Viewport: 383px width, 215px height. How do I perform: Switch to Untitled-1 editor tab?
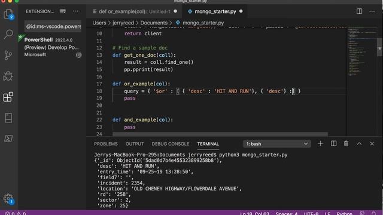(x=134, y=11)
